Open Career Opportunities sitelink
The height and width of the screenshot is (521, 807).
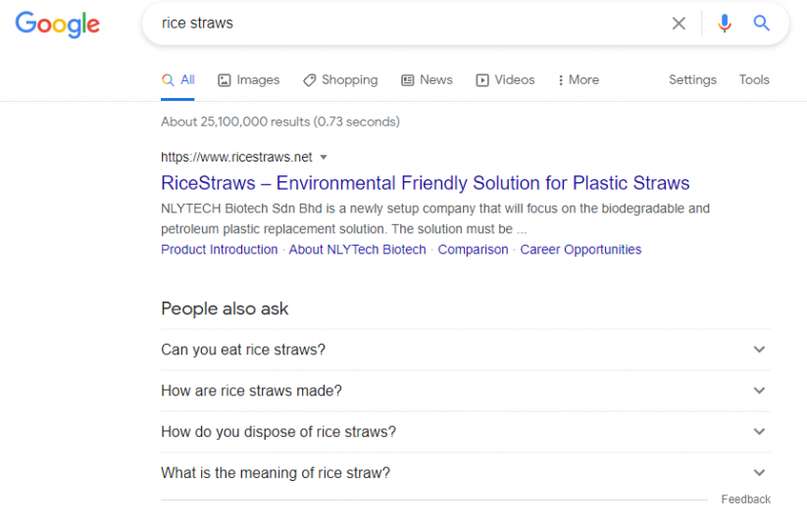[x=580, y=250]
